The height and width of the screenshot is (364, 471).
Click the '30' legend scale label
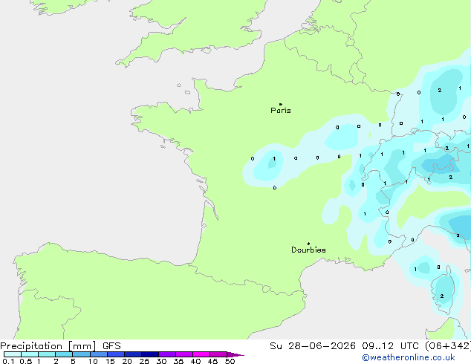[x=161, y=361]
